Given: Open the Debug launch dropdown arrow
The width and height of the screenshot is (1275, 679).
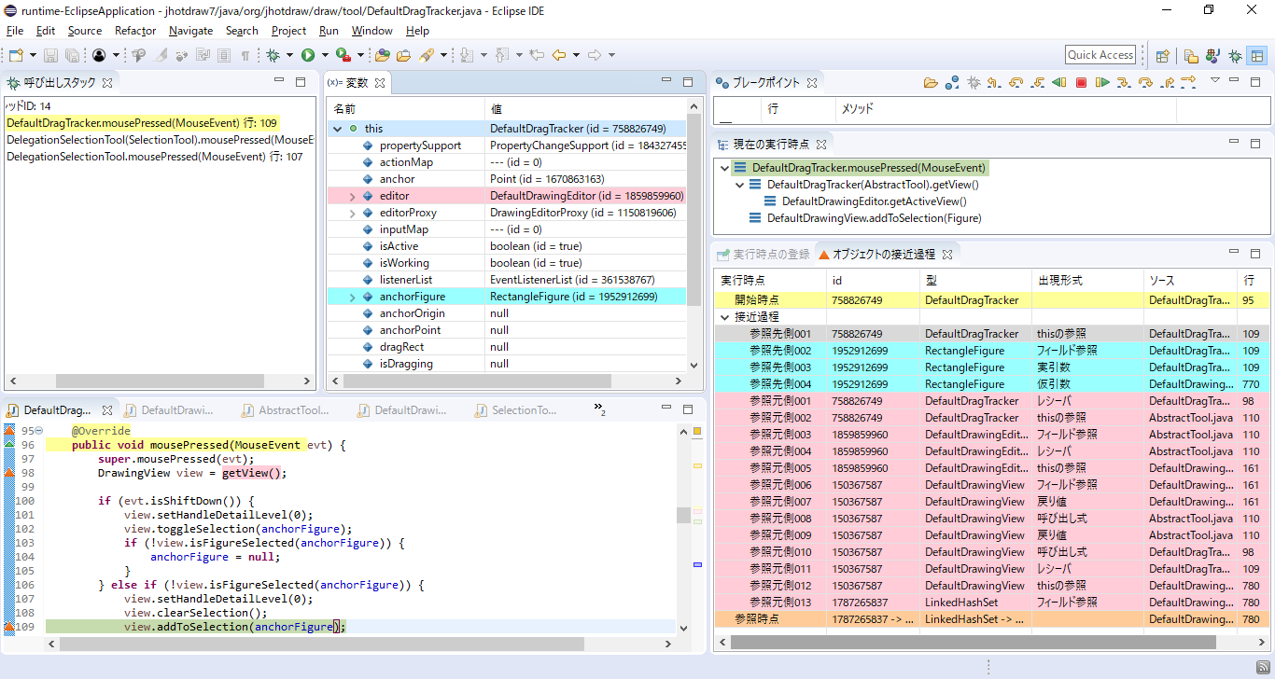Looking at the screenshot, I should pos(289,55).
